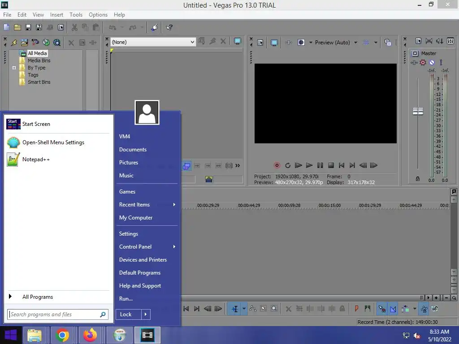Expand the By Type media bin tree

[x=14, y=68]
